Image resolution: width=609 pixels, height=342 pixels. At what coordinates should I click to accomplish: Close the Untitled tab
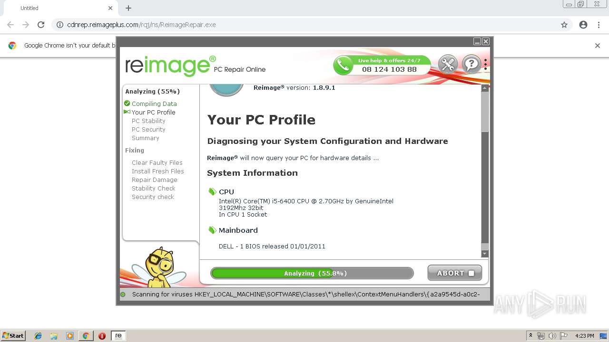point(110,8)
